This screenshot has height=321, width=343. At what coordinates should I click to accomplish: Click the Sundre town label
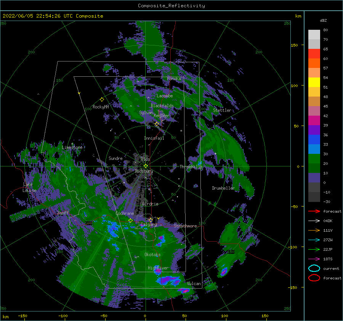click(115, 158)
